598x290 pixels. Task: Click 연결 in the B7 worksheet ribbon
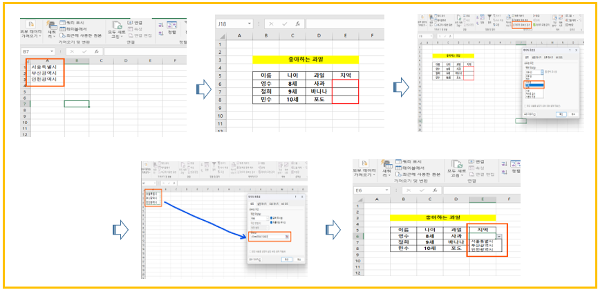tap(135, 23)
